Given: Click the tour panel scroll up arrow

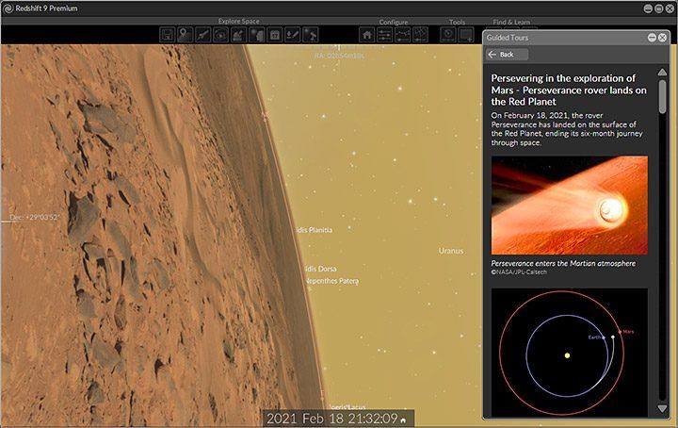Looking at the screenshot, I should point(662,72).
